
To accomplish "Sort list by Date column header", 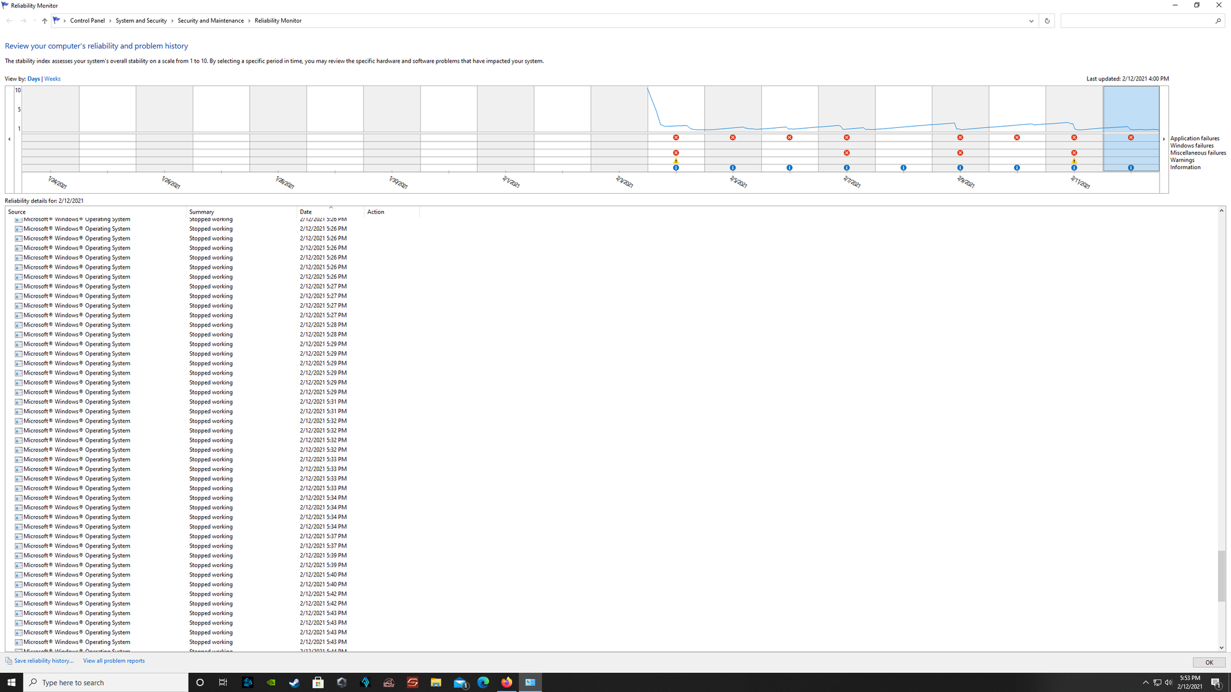I will tap(331, 212).
